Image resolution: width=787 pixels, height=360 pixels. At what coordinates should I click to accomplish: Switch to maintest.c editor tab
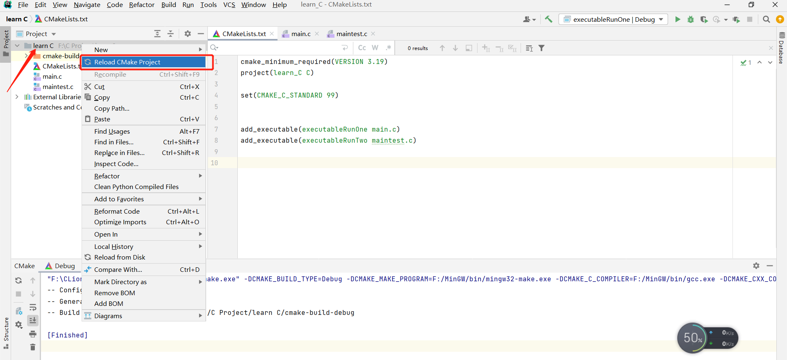point(352,34)
